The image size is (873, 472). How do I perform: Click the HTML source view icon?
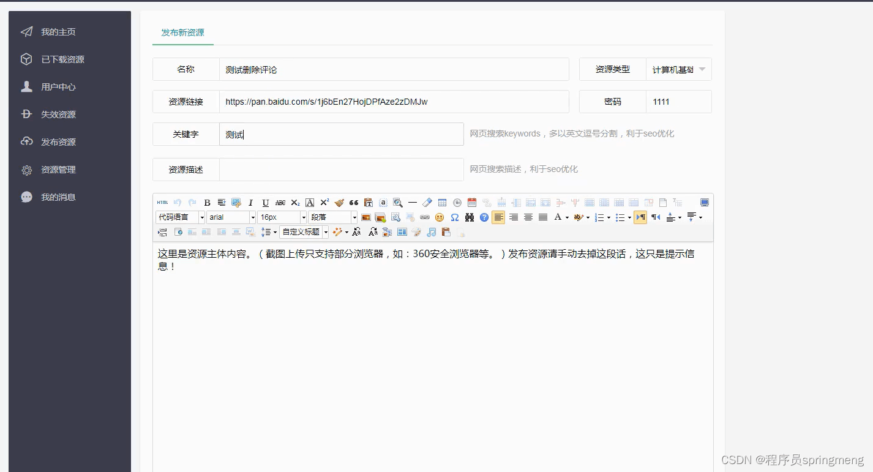[162, 203]
